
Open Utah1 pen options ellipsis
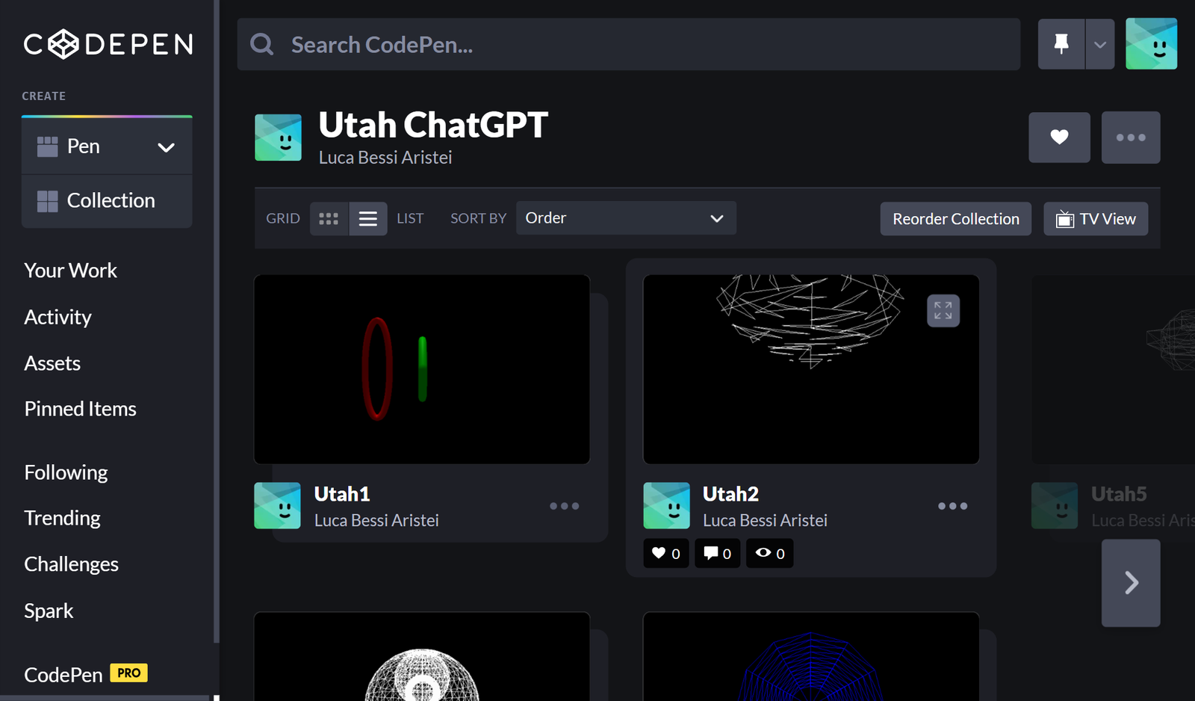pyautogui.click(x=564, y=506)
